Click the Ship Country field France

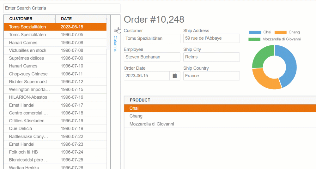tap(211, 76)
